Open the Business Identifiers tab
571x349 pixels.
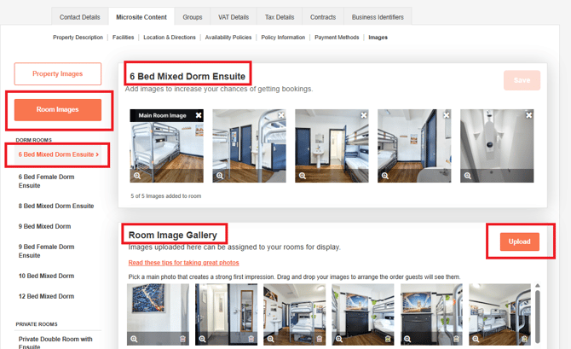click(x=377, y=16)
